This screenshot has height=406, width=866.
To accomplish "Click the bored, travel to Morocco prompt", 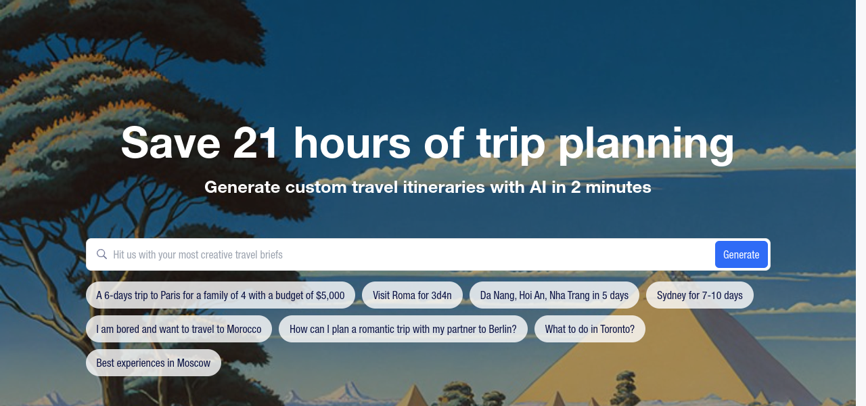I will click(x=179, y=329).
